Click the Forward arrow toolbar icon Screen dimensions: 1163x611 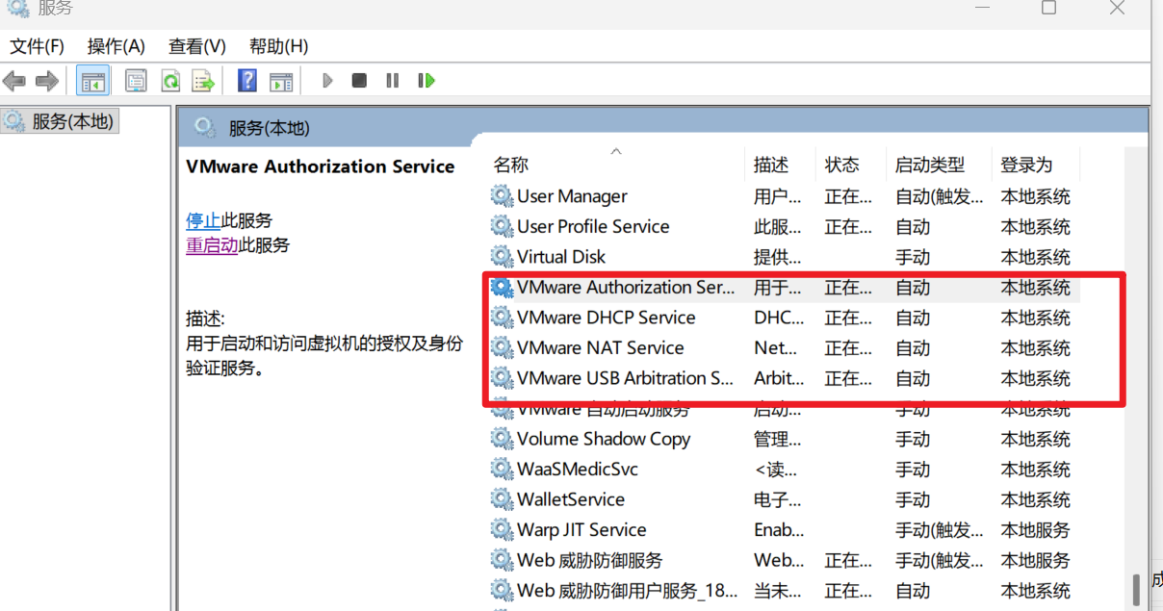(x=47, y=81)
